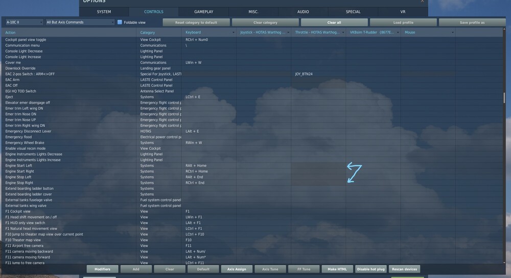Click the controls list scrollbar thumb
The image size is (511, 278).
tap(504, 98)
